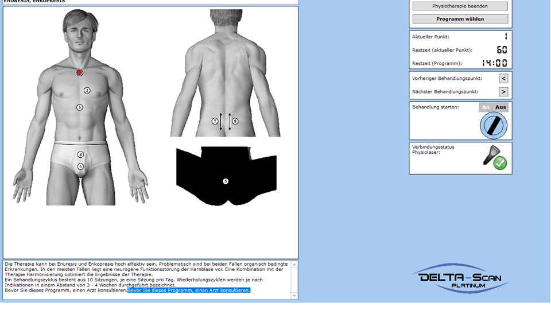Select treatment point 6 on groin
Viewport: 551px width, 310px height.
(x=80, y=166)
